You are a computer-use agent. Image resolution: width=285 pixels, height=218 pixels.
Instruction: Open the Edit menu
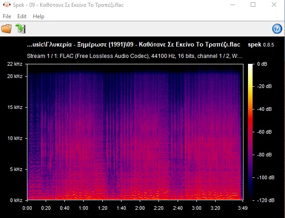(x=22, y=16)
